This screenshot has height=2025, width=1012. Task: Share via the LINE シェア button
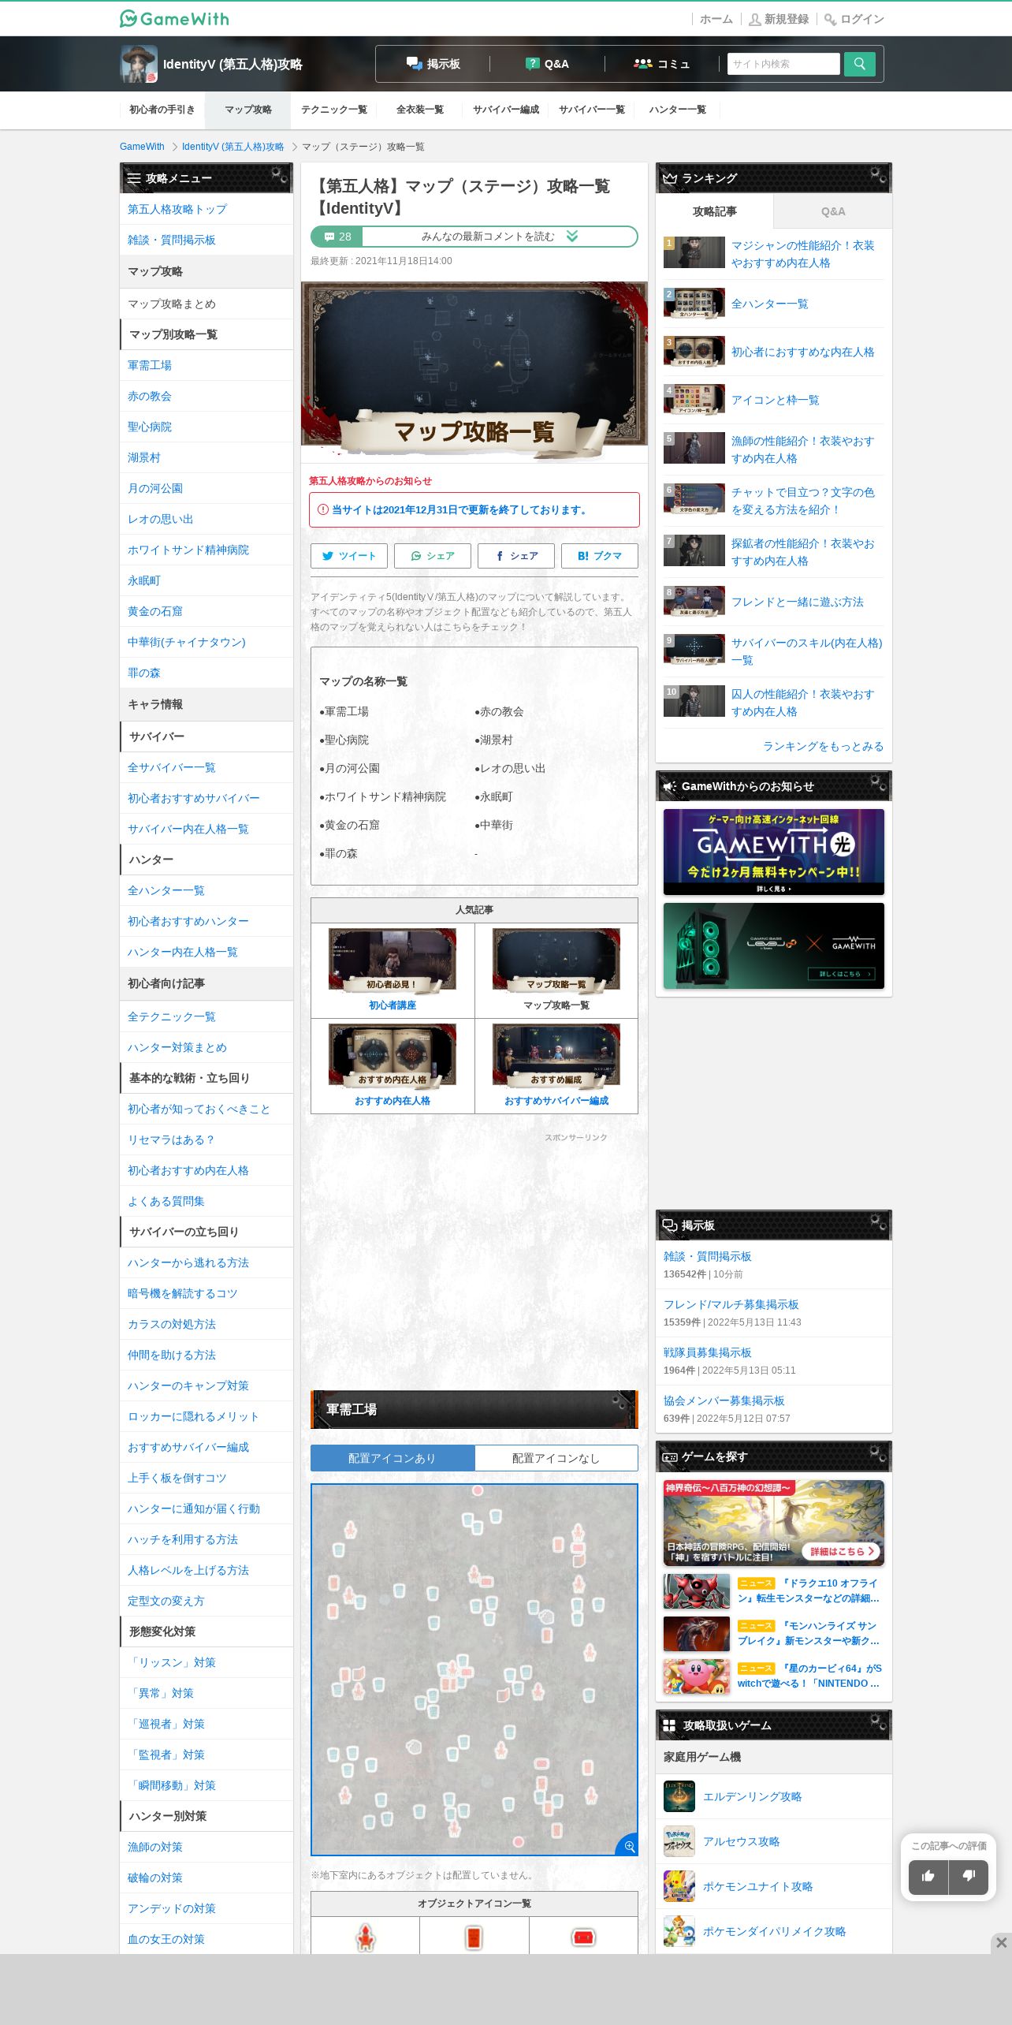433,556
